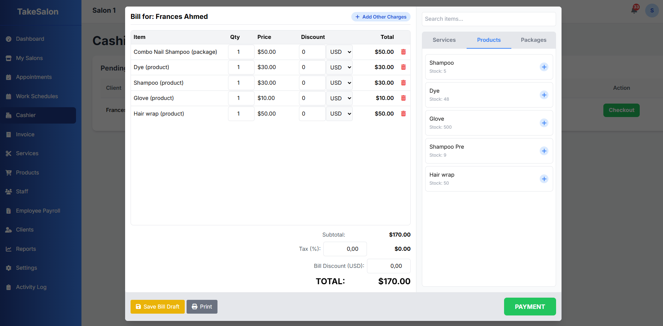Edit quantity field for Dye product

[241, 67]
